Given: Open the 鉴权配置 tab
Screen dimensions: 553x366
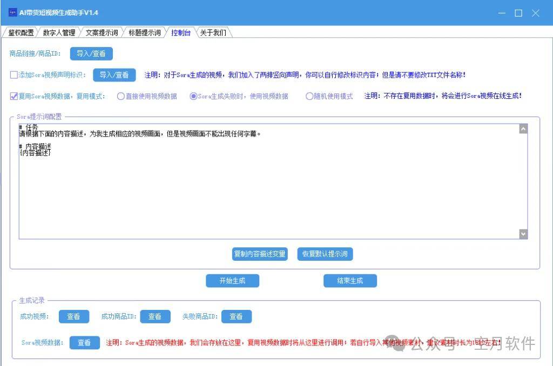Looking at the screenshot, I should [x=21, y=33].
